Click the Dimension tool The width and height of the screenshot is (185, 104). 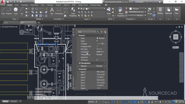pyautogui.click(x=59, y=11)
